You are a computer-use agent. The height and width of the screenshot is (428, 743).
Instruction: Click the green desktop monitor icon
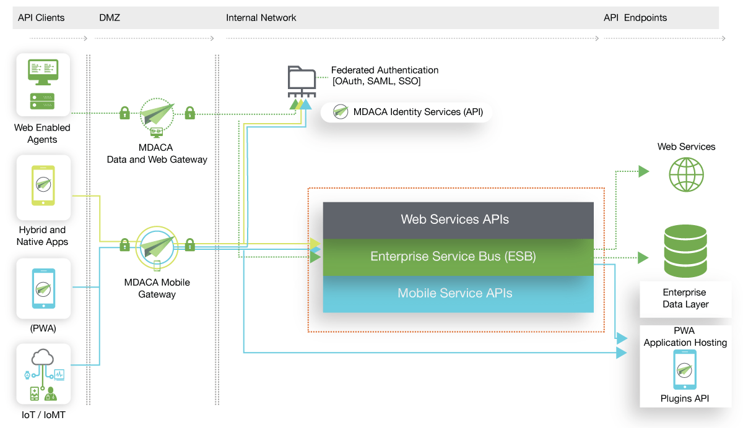pyautogui.click(x=43, y=73)
